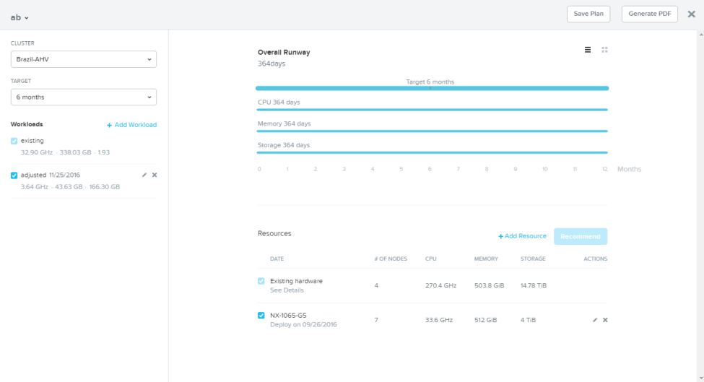Uncheck the adjusted workload checkbox
This screenshot has height=382, width=704.
coord(14,175)
